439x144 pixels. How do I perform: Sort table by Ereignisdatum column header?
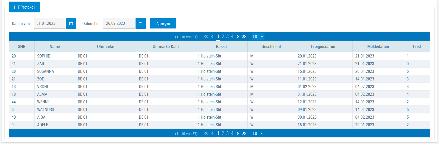(324, 46)
